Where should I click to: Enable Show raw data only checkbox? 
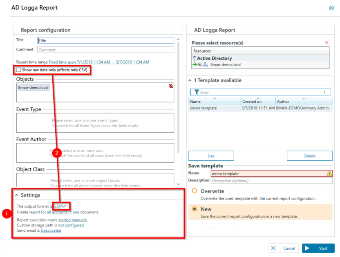(18, 70)
